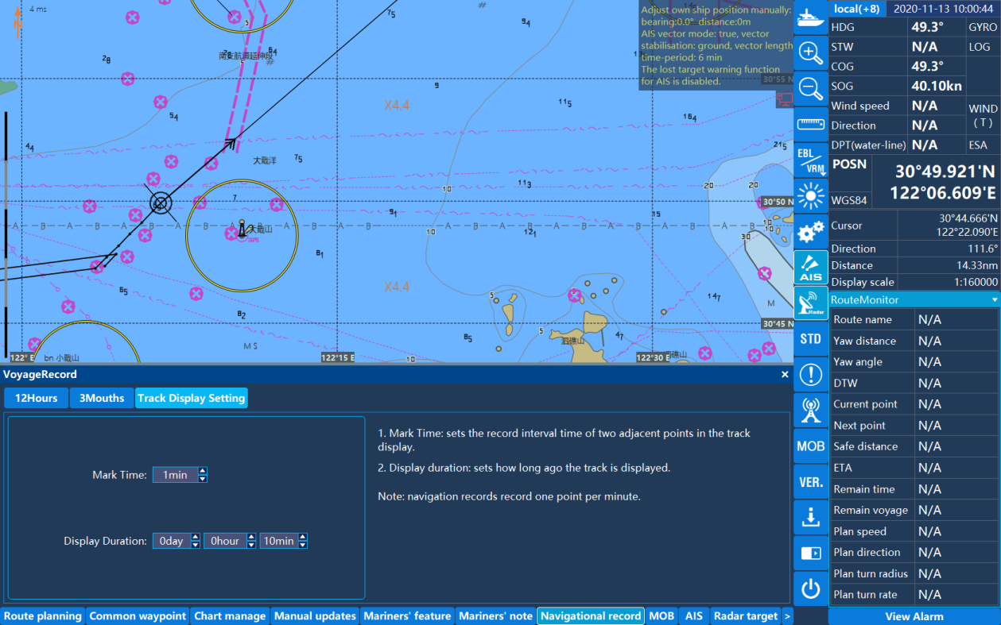The width and height of the screenshot is (1001, 625).
Task: Click the own ship icon in the toolbar
Action: tap(810, 17)
